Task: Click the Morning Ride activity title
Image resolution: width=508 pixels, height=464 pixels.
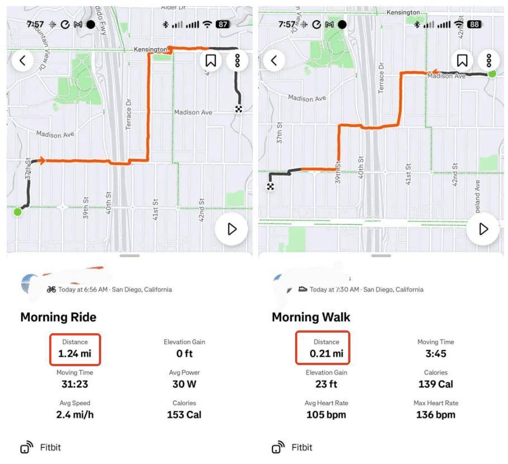Action: [x=58, y=318]
